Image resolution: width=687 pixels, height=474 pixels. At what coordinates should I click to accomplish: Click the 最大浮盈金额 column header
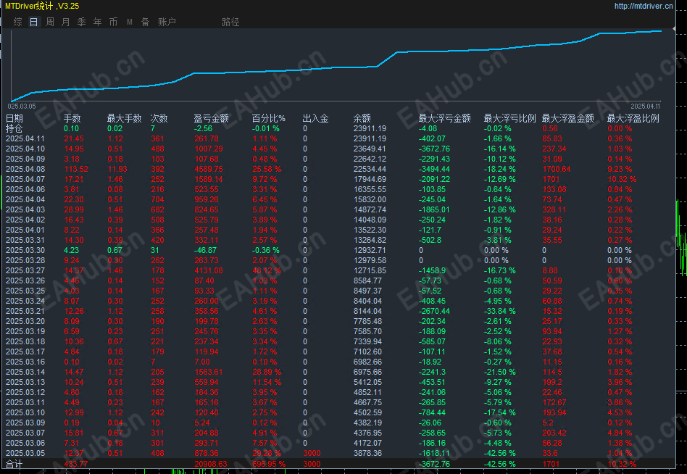click(x=568, y=118)
